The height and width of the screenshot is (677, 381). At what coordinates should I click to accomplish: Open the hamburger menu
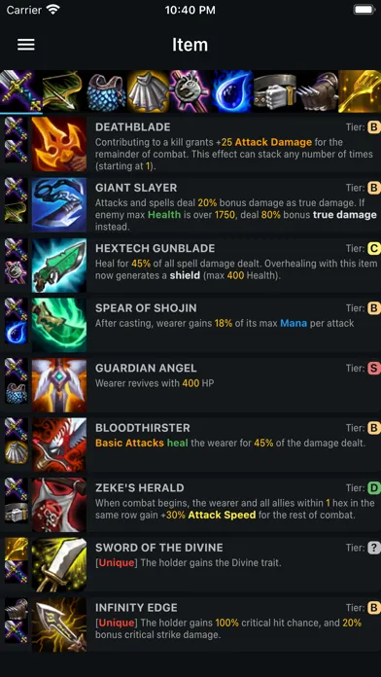coord(26,45)
